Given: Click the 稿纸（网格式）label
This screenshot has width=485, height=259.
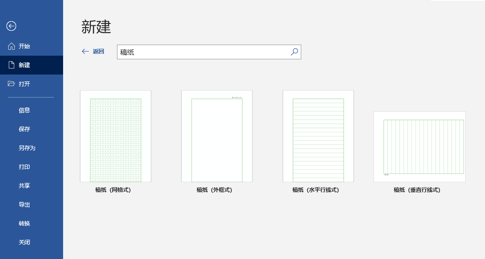Looking at the screenshot, I should click(113, 190).
